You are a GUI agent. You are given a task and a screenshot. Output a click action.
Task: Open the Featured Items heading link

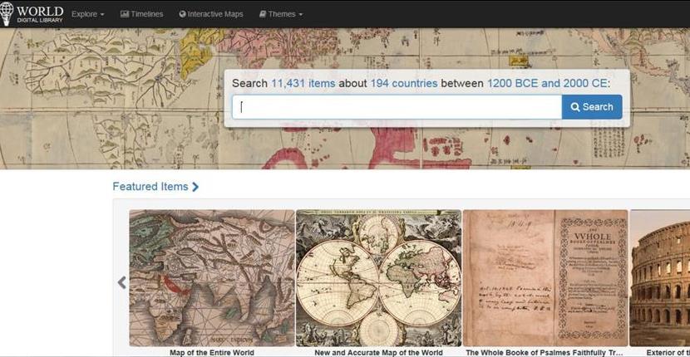(x=150, y=187)
